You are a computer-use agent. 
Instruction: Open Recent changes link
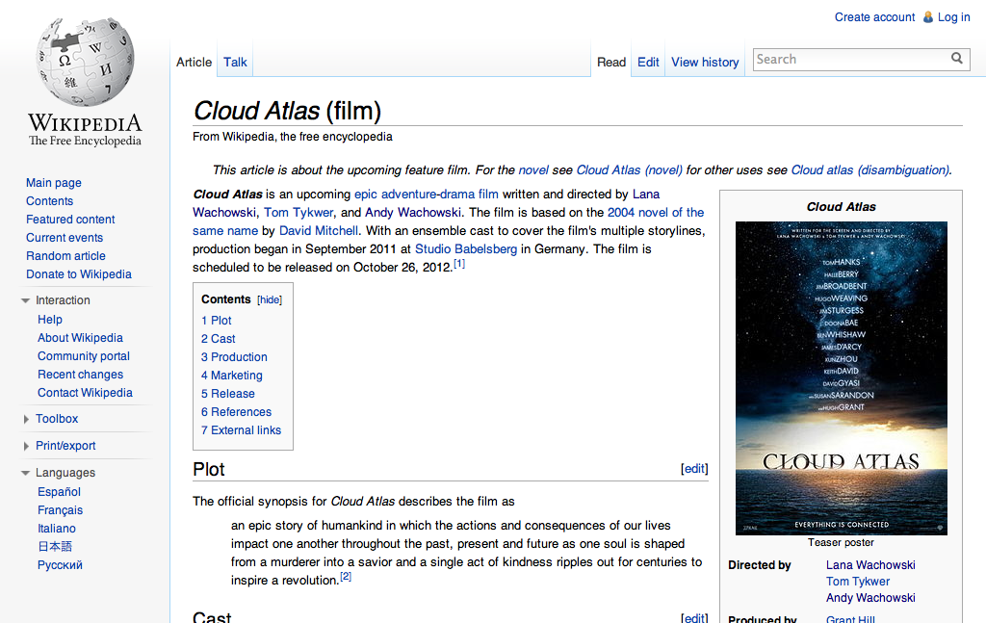point(81,374)
